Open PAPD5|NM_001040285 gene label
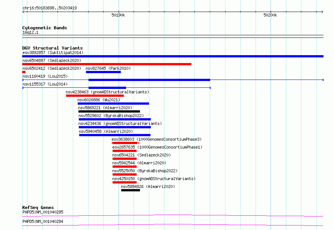The image size is (334, 230). tap(43, 212)
